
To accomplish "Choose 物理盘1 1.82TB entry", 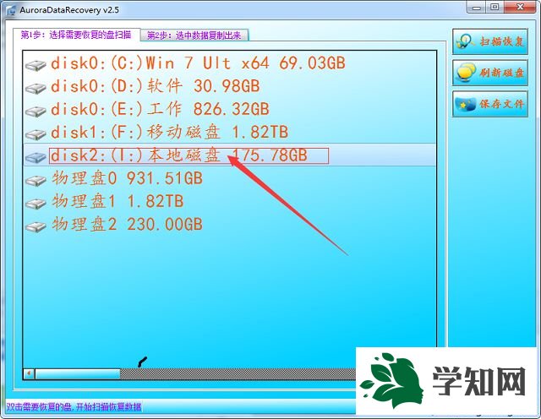I will (117, 201).
